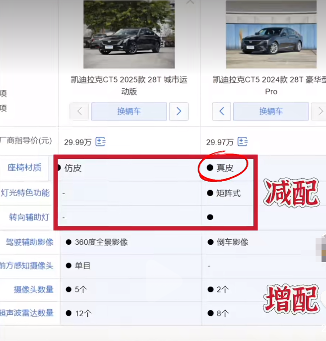The image size is (326, 341).
Task: Click the previous arrow for the 2024 CT5
Action: [221, 111]
